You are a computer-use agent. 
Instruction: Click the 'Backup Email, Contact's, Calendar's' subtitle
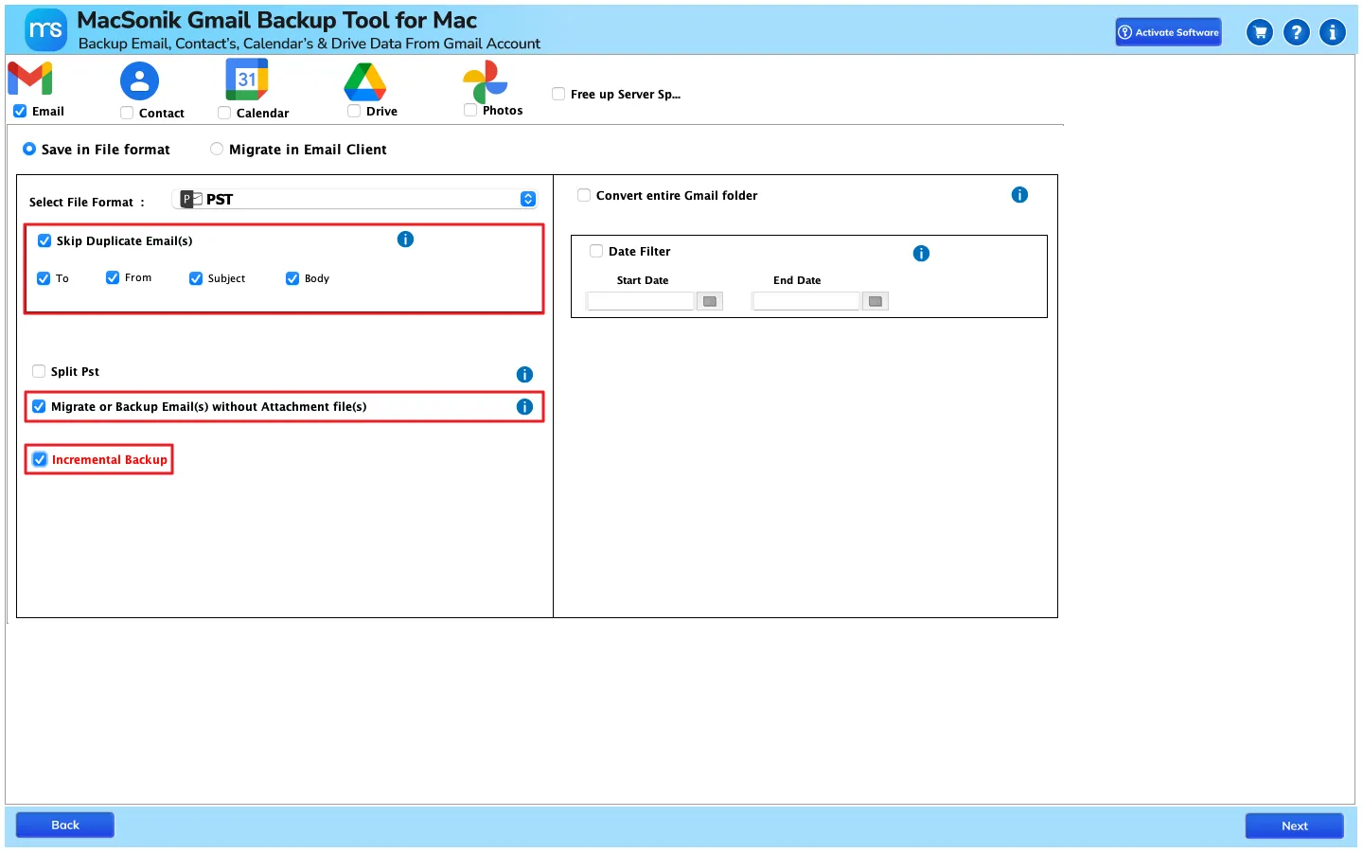[310, 44]
